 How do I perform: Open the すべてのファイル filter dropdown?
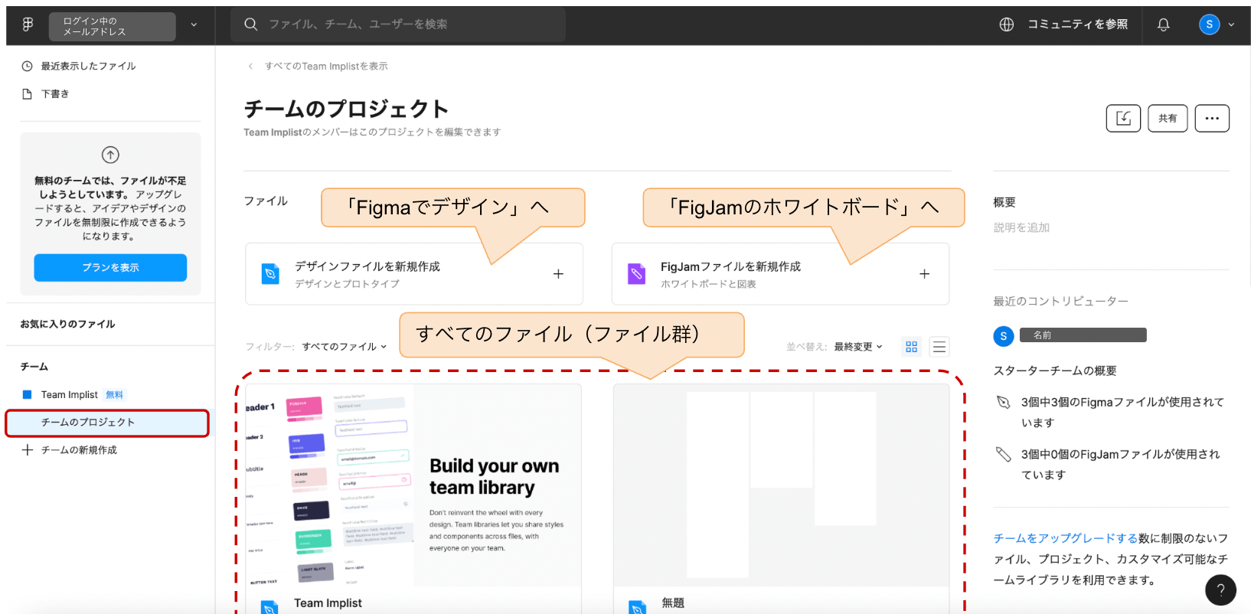[x=345, y=347]
